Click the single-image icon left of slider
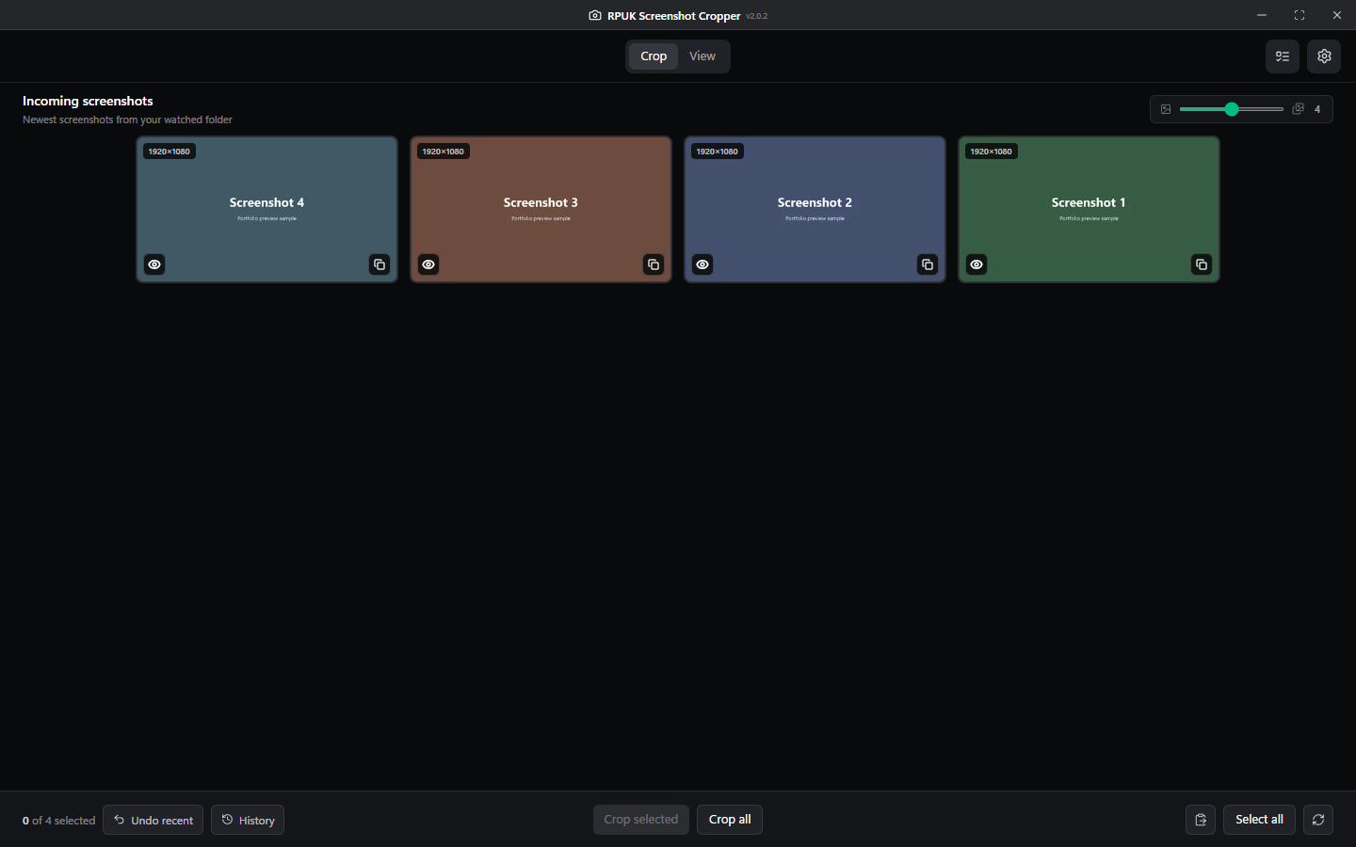Screen dimensions: 1356x847 1166,109
